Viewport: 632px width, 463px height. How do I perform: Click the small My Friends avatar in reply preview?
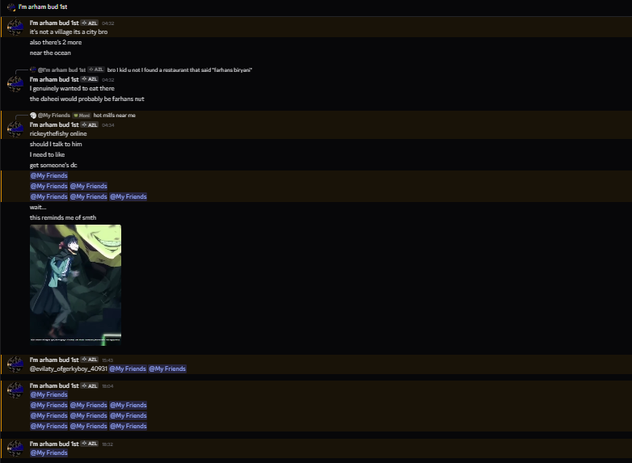(x=33, y=116)
